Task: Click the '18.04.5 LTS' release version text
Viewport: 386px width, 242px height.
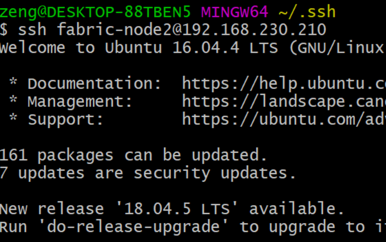Action: coord(177,209)
